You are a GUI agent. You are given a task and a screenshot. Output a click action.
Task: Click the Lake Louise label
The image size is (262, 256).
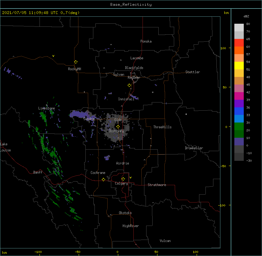(x=5, y=147)
